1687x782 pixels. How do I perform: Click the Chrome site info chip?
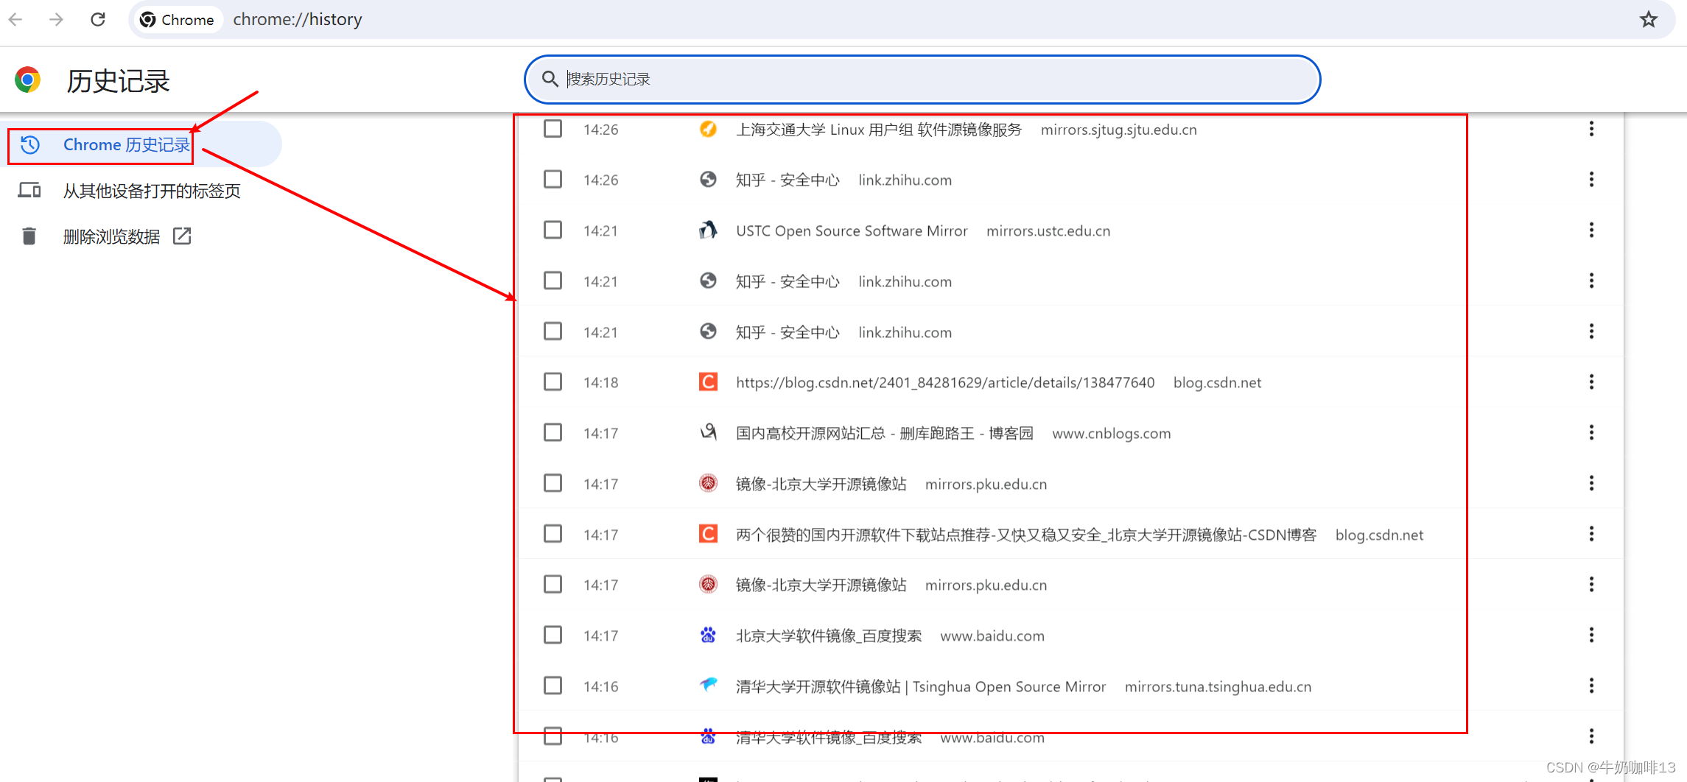(x=178, y=19)
